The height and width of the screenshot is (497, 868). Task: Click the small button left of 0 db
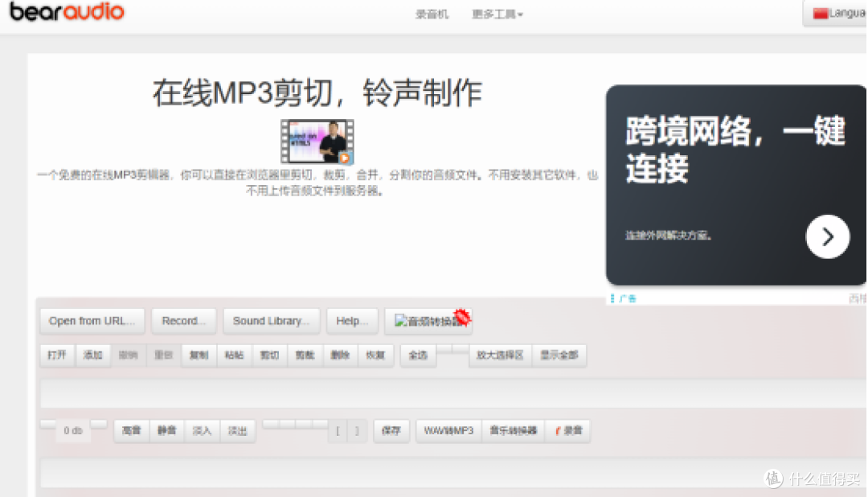pos(48,425)
